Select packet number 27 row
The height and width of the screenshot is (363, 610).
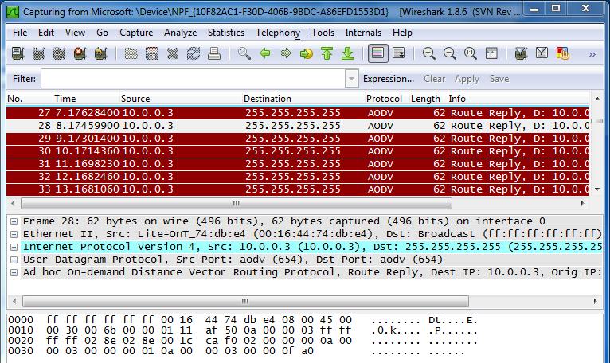click(298, 113)
